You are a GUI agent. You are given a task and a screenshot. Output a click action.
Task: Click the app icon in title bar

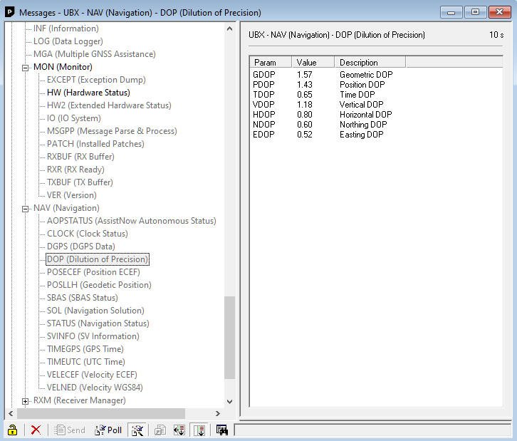coord(10,12)
